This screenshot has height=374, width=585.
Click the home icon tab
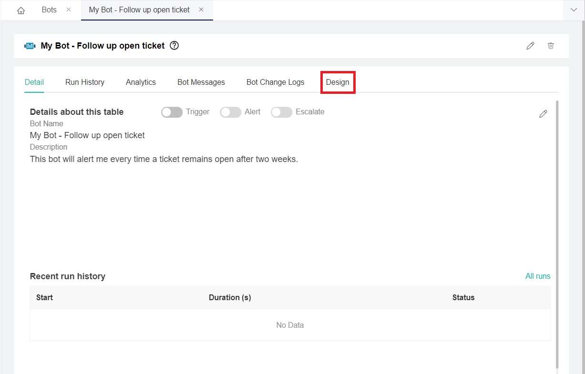click(x=21, y=10)
